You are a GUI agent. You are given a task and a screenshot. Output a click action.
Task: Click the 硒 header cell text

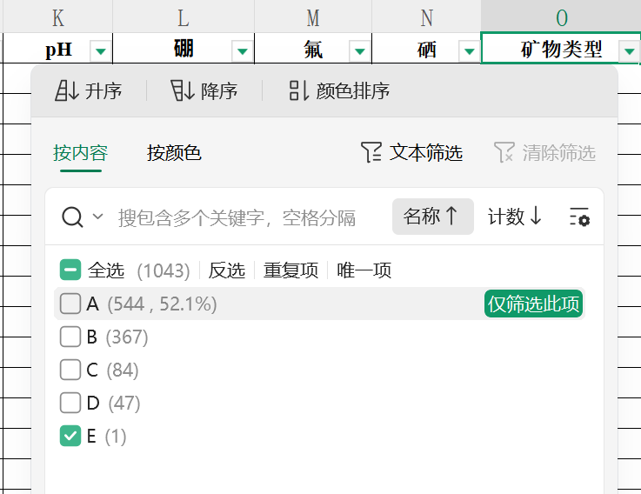click(x=426, y=50)
